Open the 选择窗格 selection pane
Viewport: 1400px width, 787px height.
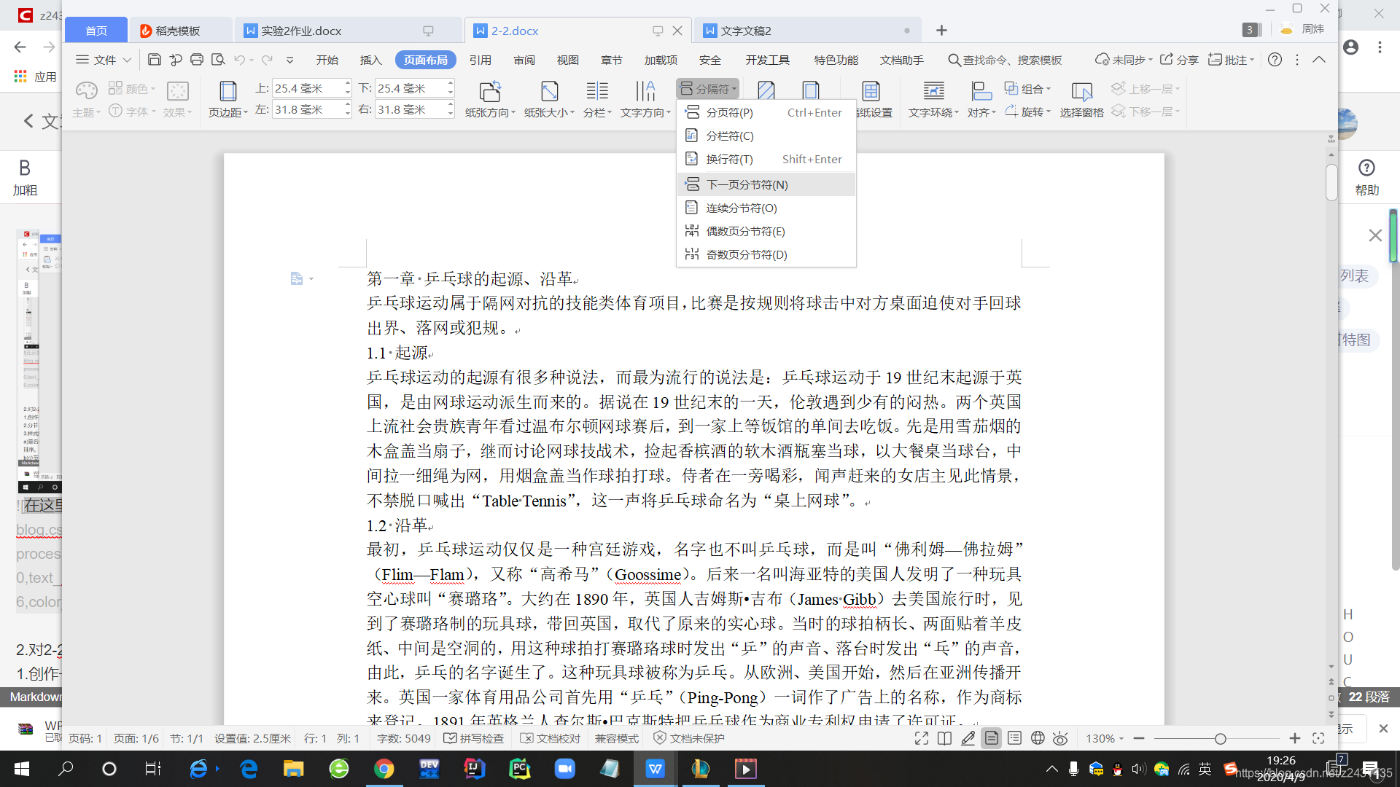point(1081,98)
